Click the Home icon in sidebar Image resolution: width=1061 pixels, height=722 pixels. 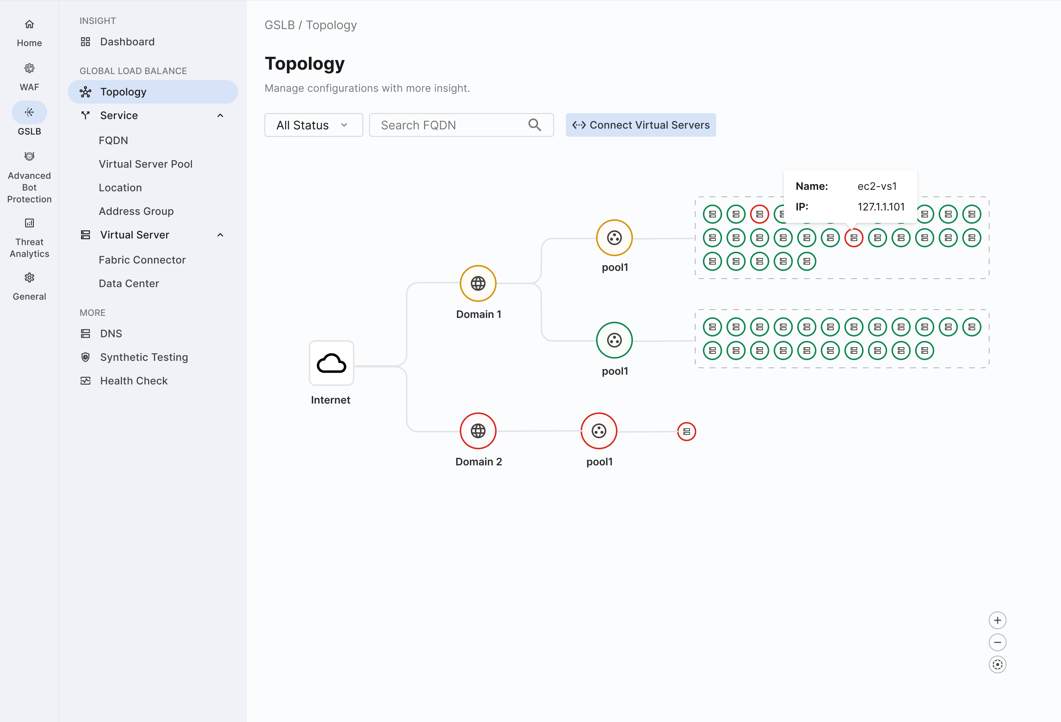pyautogui.click(x=29, y=24)
